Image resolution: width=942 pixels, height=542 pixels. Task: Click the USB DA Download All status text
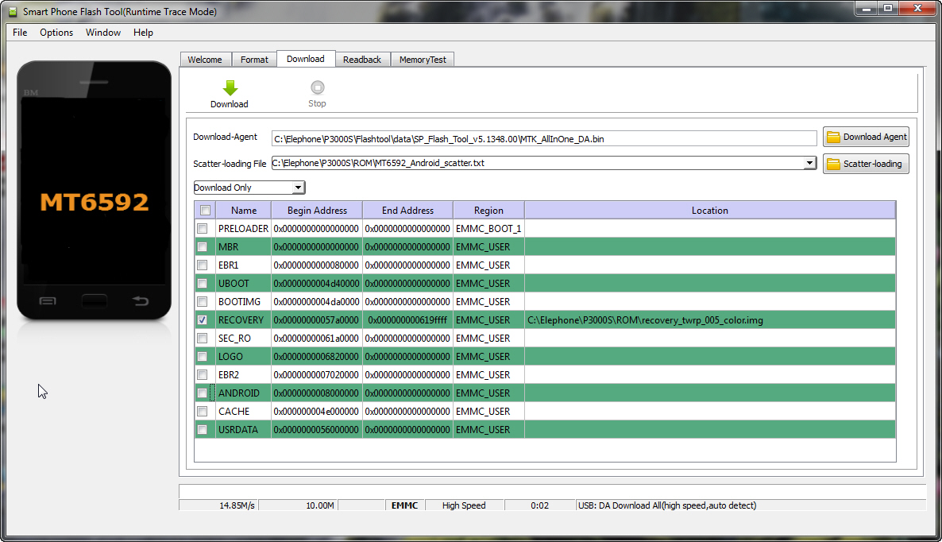667,505
